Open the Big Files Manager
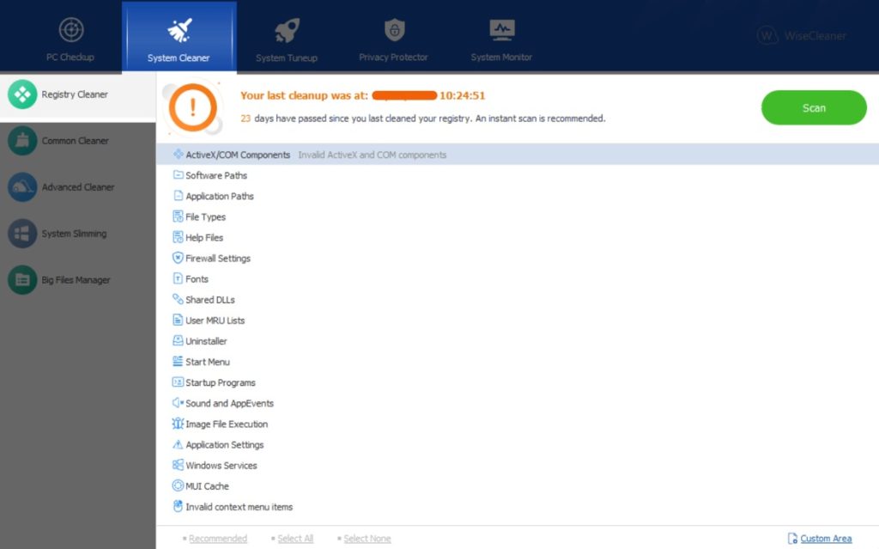 click(x=79, y=279)
